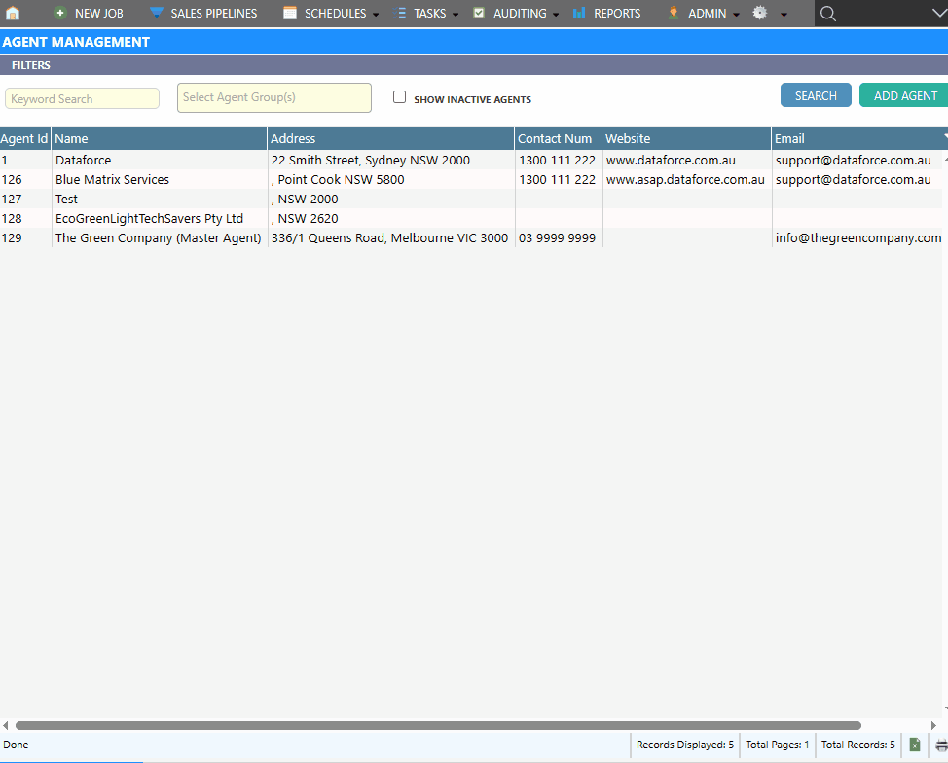948x763 pixels.
Task: Open the Auditing menu
Action: pyautogui.click(x=519, y=14)
